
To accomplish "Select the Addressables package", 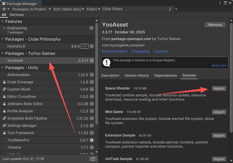I will pyautogui.click(x=47, y=75).
